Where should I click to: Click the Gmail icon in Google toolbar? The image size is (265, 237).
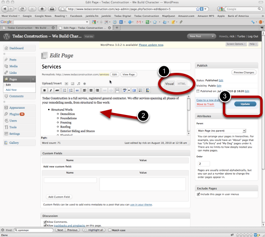[x=139, y=22]
